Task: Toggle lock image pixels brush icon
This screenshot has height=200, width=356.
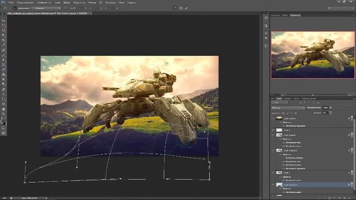Action: [x=288, y=113]
